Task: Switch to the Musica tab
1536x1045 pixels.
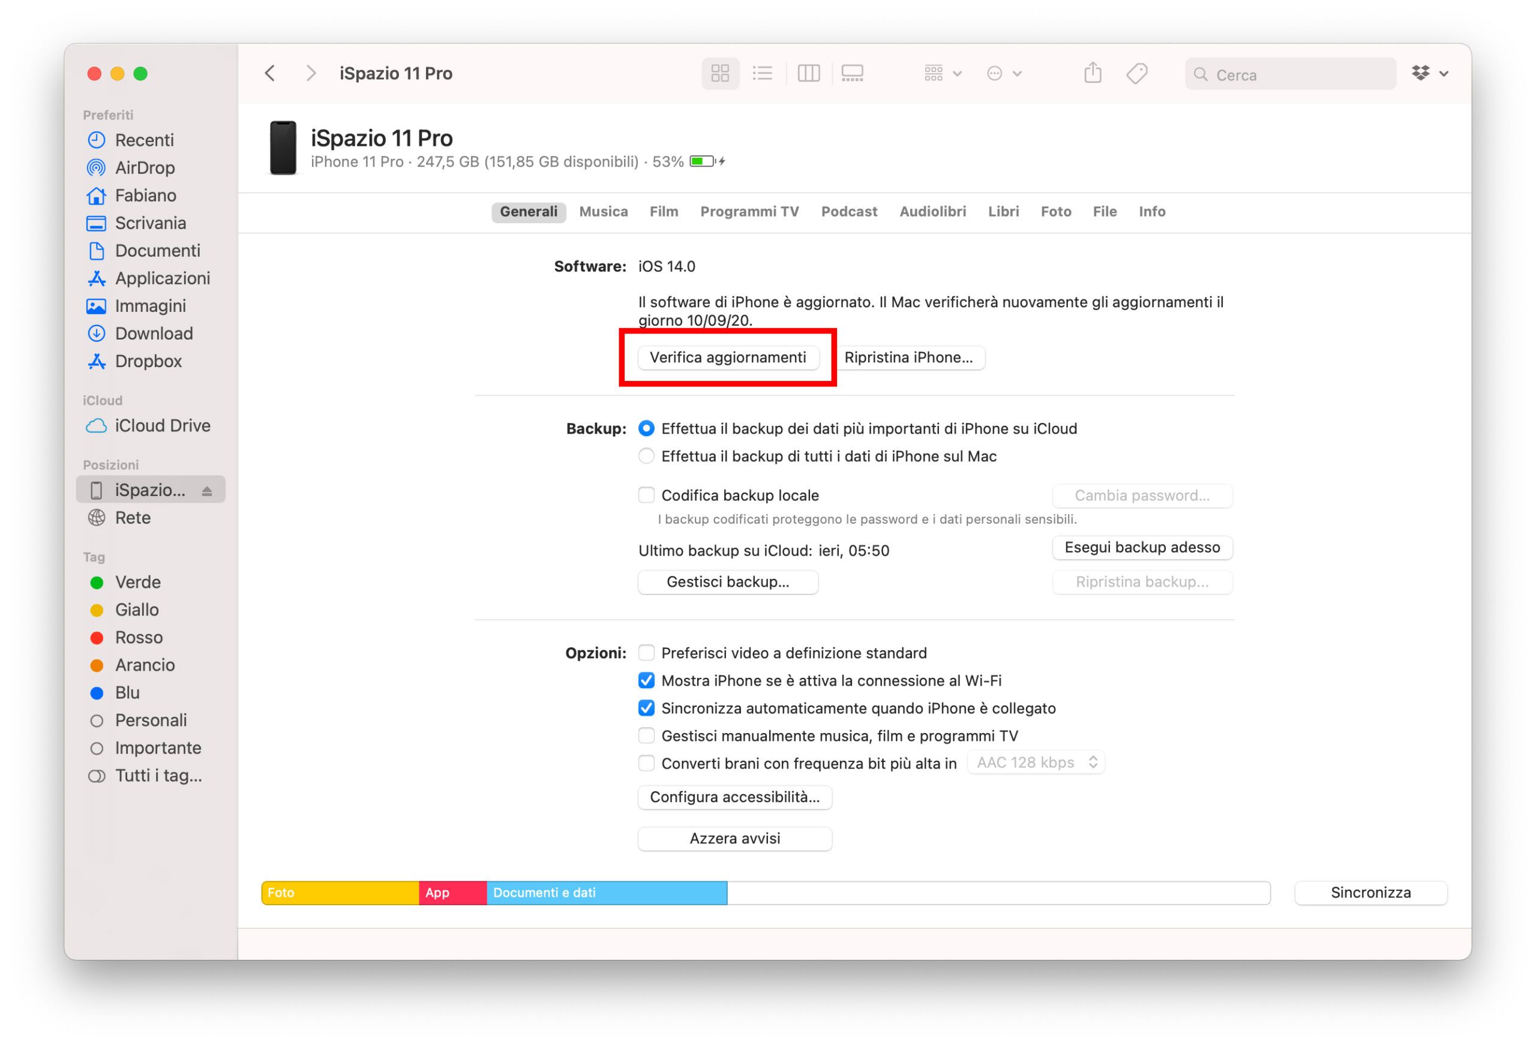Action: pos(603,212)
